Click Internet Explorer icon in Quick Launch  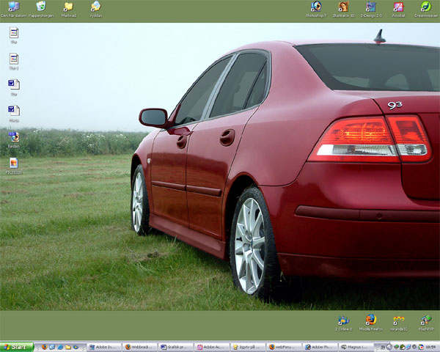[x=60, y=347]
